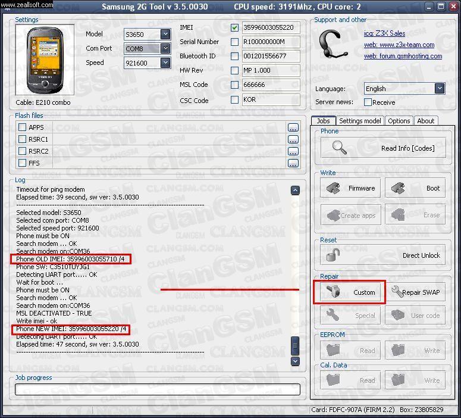Click the Speed combo box showing 921600
Viewport: 461px width, 418px height.
point(147,63)
